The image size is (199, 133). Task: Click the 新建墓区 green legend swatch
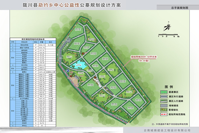point(164,91)
